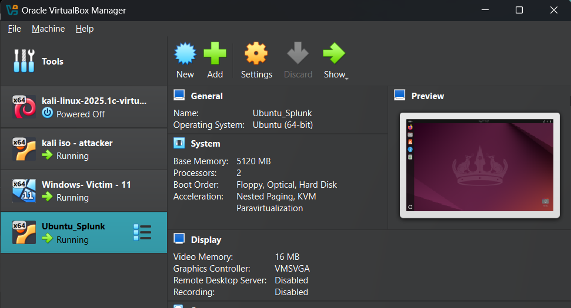This screenshot has width=571, height=308.
Task: Open the Help menu
Action: tap(85, 29)
